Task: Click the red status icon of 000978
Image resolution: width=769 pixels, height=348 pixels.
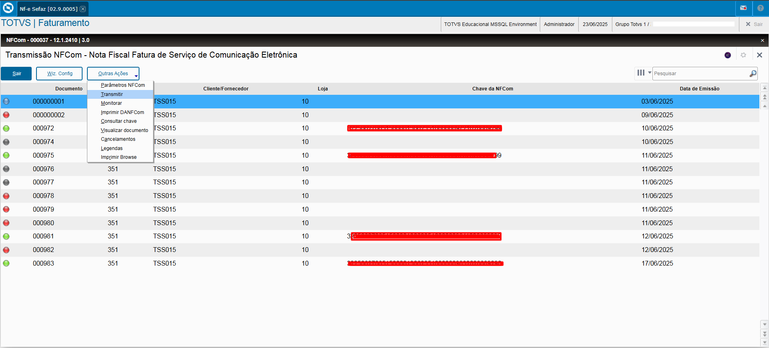Action: [6, 196]
